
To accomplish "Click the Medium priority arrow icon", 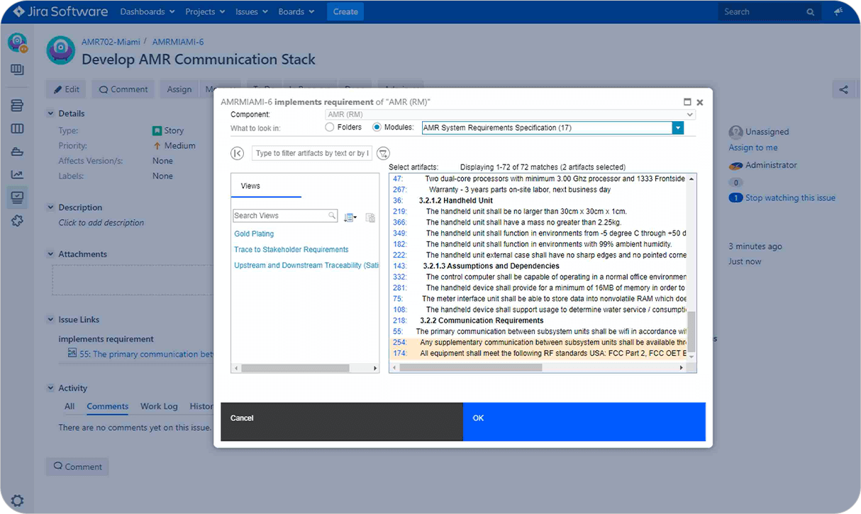I will coord(157,145).
